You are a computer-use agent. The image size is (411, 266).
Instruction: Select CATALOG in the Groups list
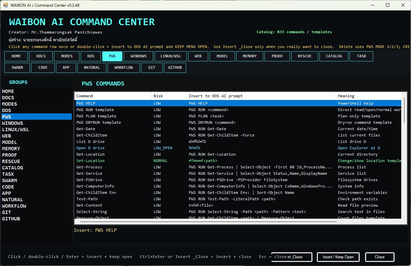tap(36, 168)
